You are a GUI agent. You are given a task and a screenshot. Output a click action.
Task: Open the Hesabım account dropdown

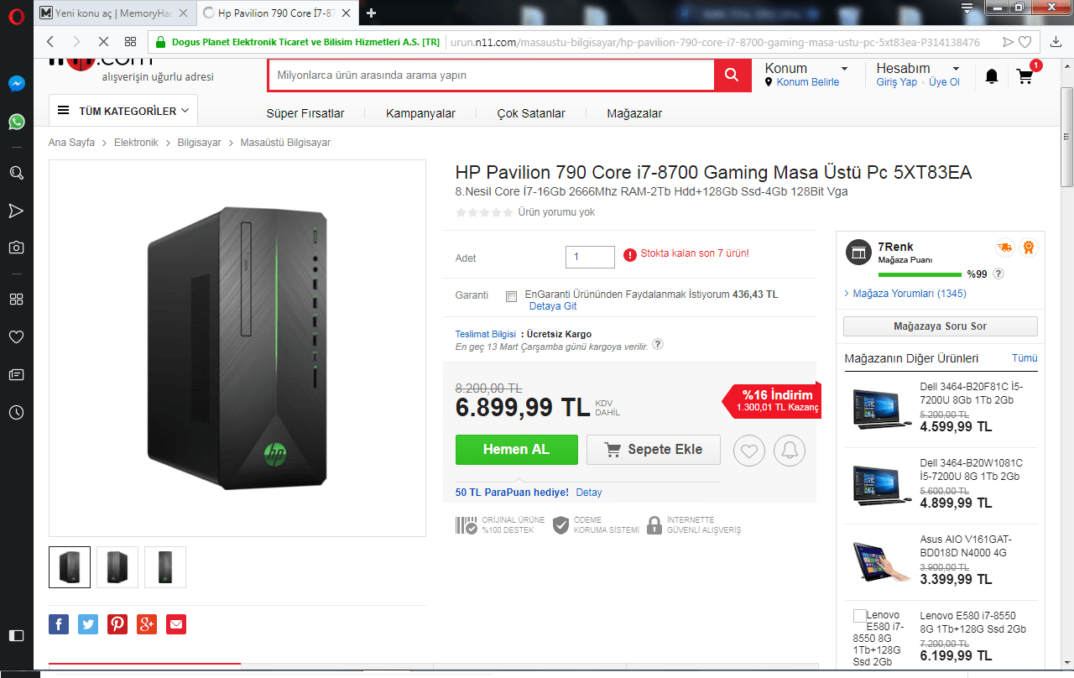click(x=918, y=68)
